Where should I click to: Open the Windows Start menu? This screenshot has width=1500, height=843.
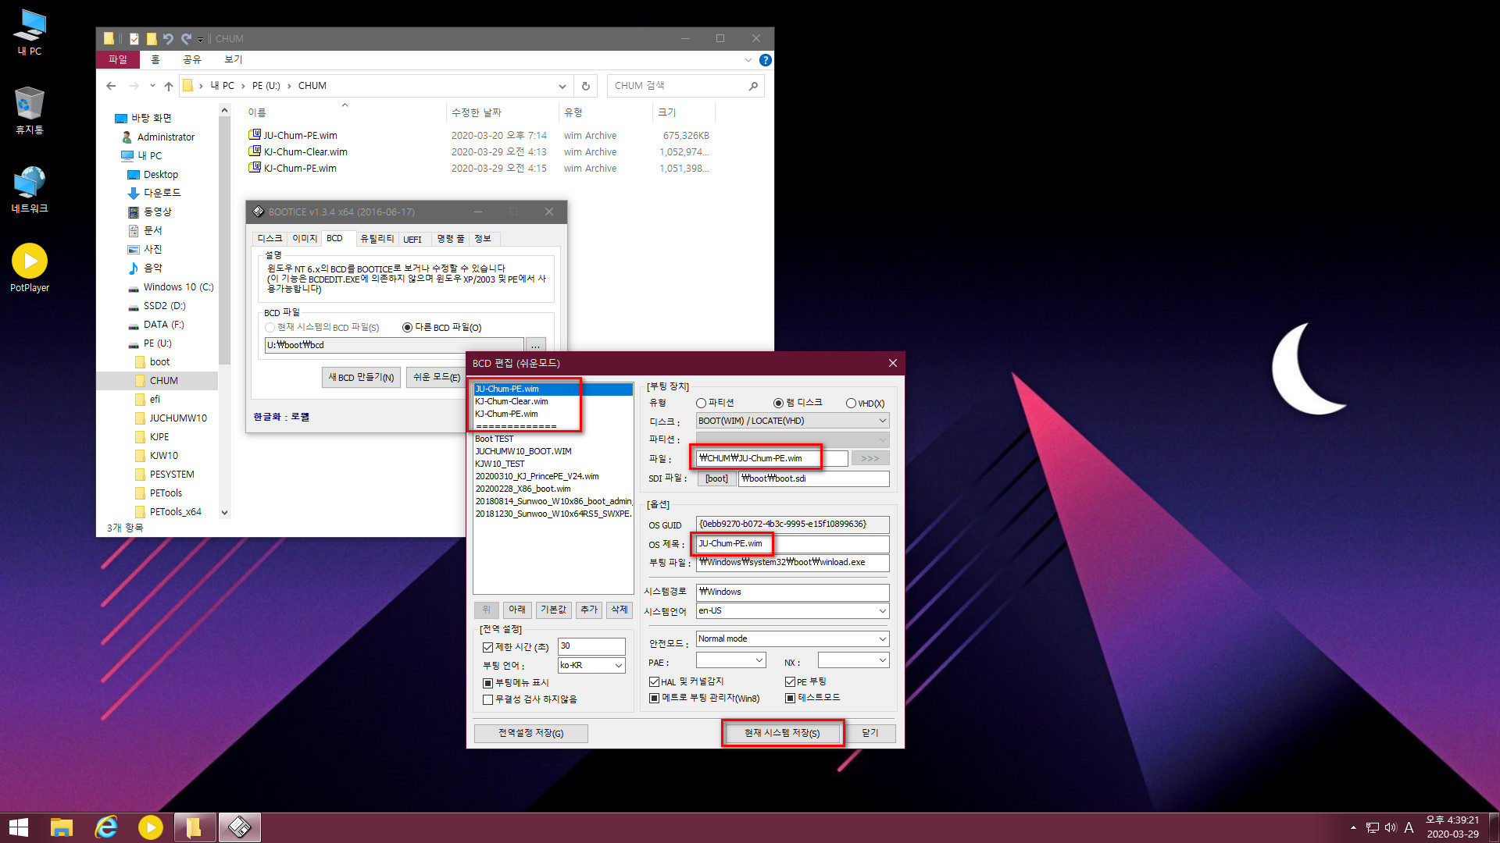(19, 827)
